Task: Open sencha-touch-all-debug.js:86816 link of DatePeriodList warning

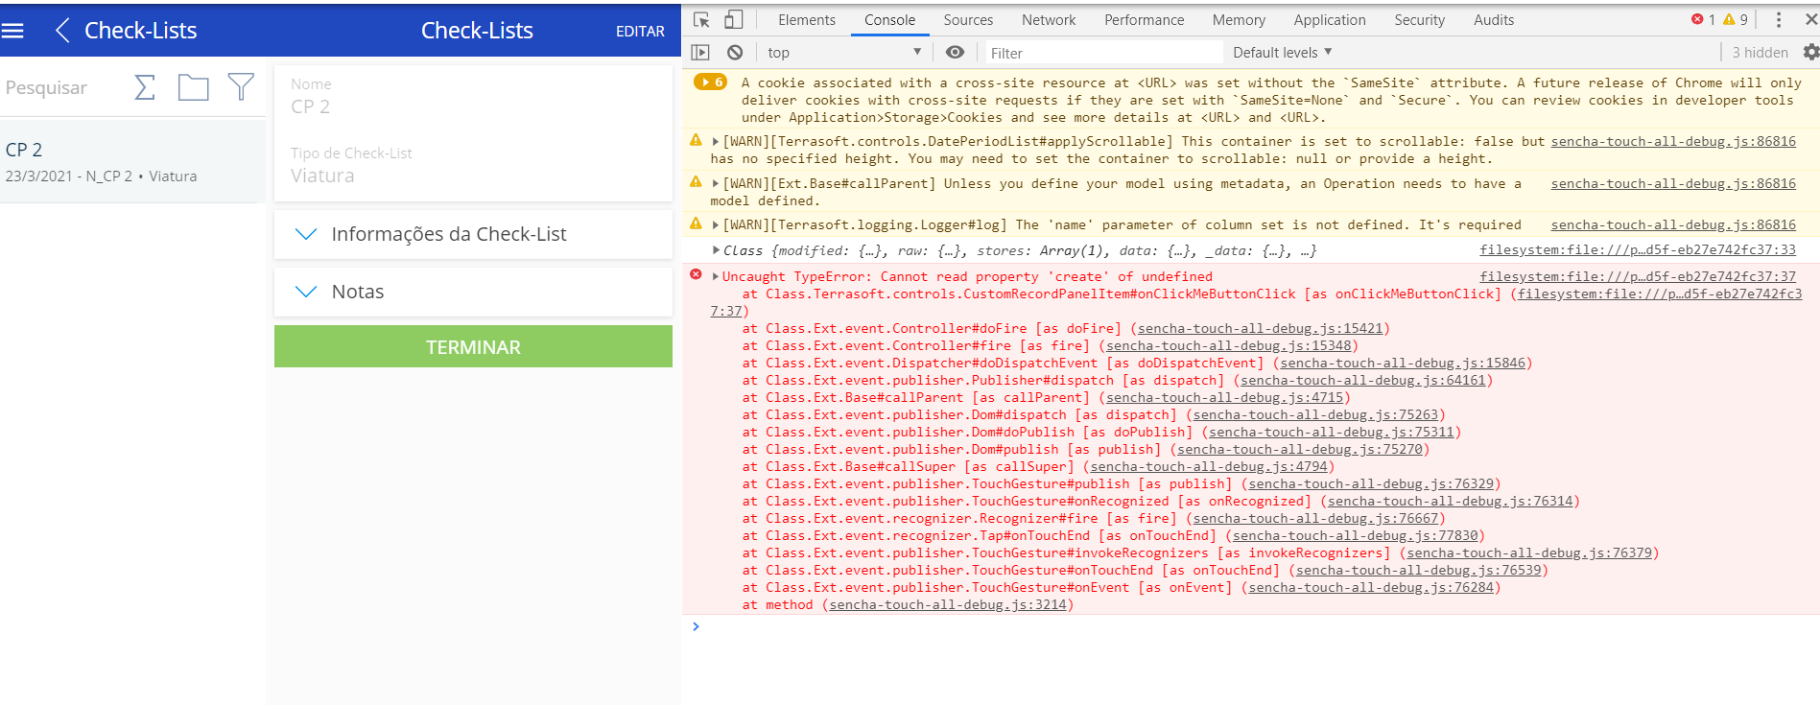Action: [x=1672, y=141]
